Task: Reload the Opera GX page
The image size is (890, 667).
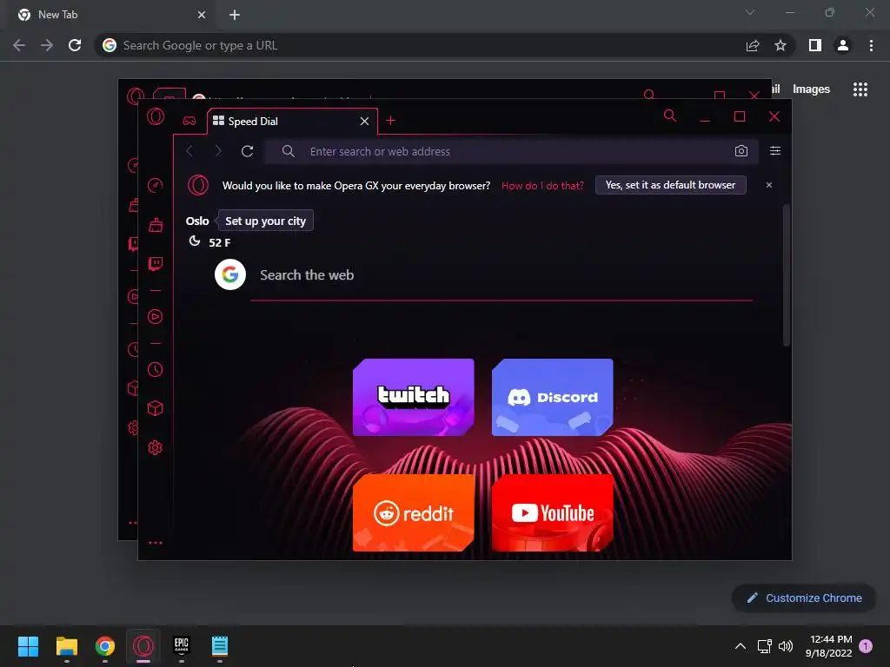Action: (247, 151)
